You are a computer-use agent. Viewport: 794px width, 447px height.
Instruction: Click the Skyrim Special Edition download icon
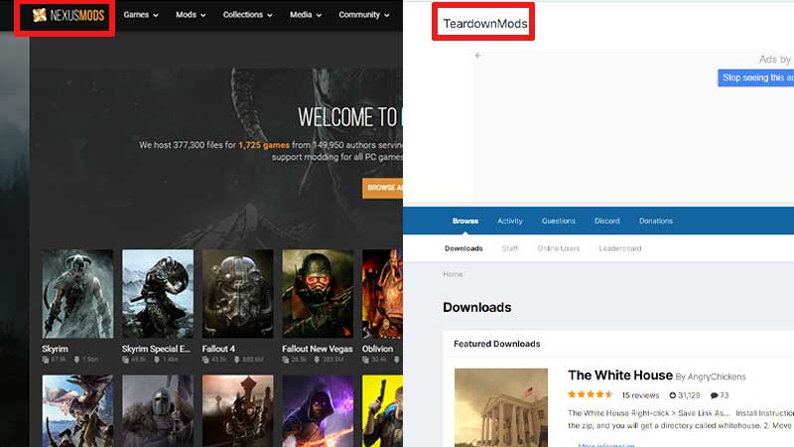point(157,360)
